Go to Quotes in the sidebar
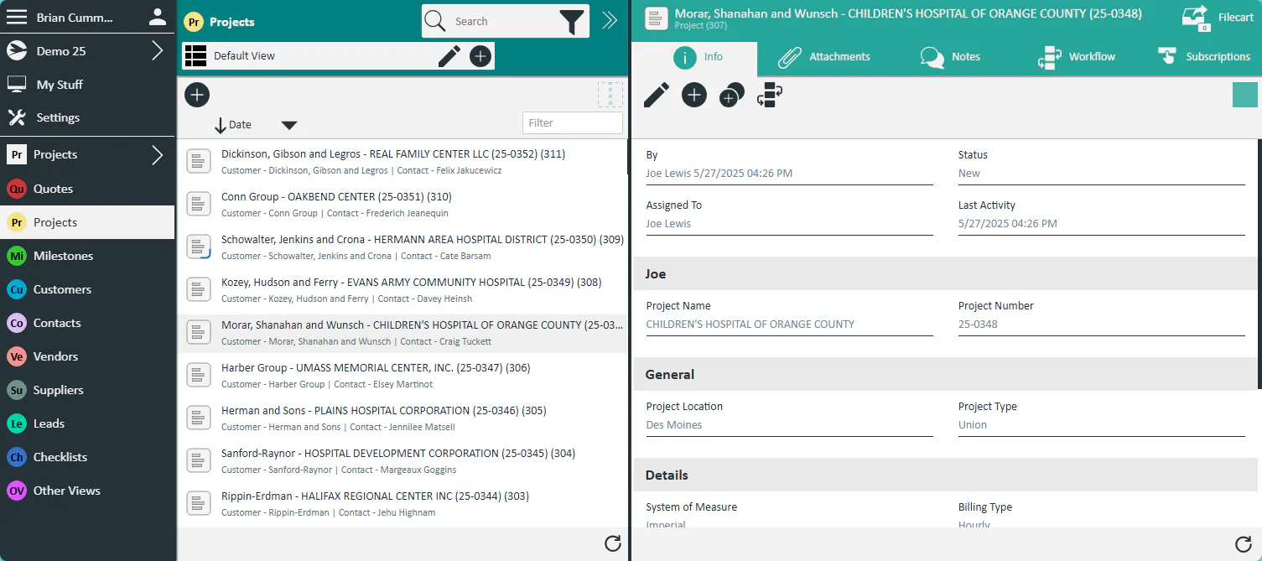 coord(87,189)
